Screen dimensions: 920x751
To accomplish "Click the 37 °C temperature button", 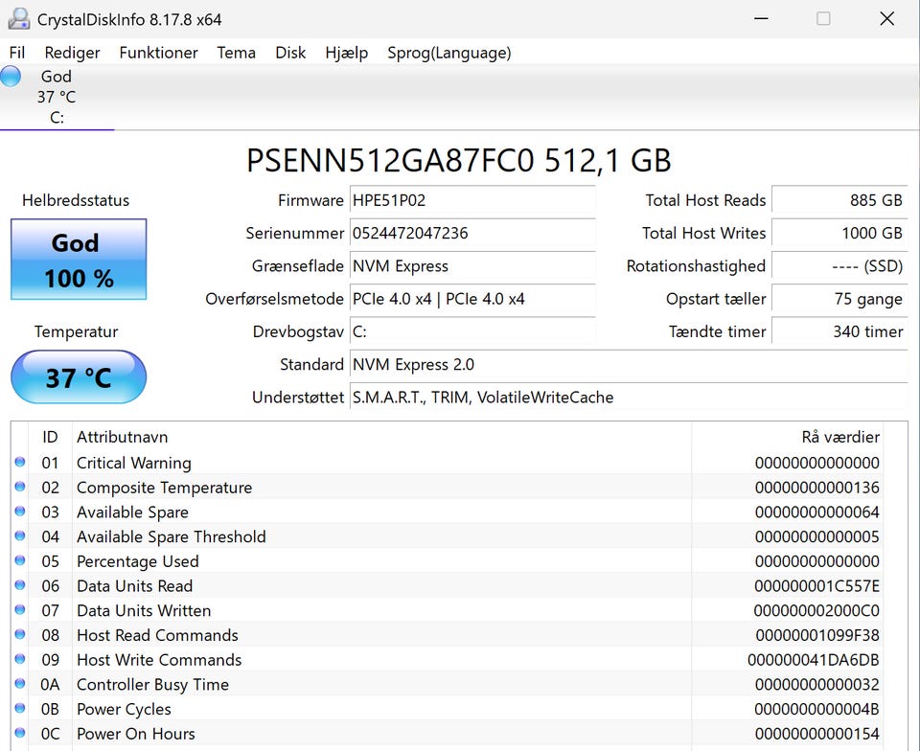I will tap(79, 377).
